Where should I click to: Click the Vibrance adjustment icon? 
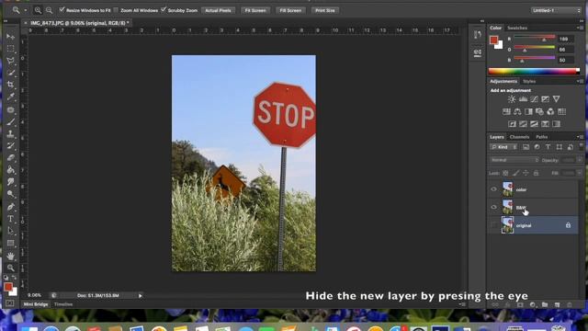tap(556, 99)
